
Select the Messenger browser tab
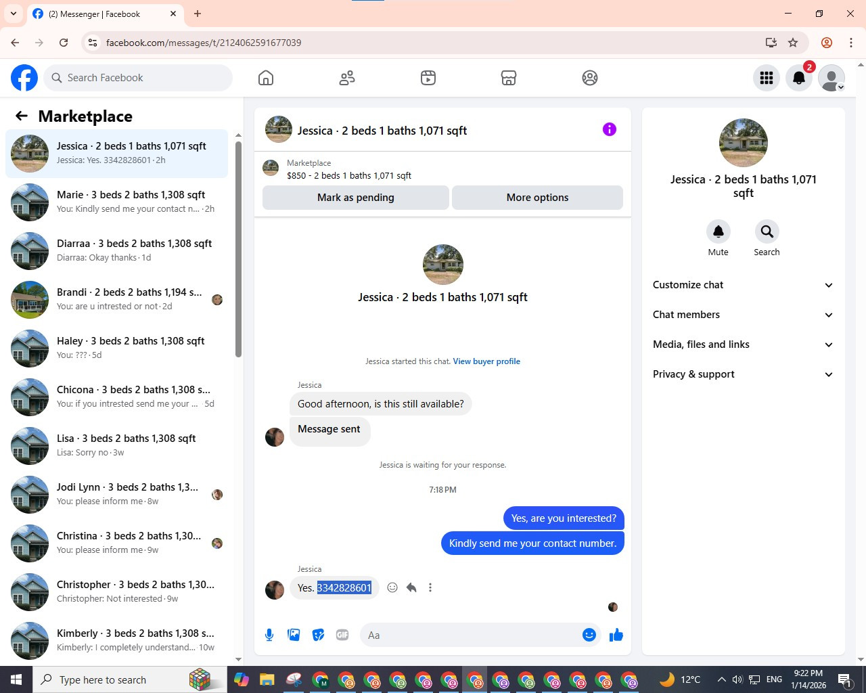(105, 14)
